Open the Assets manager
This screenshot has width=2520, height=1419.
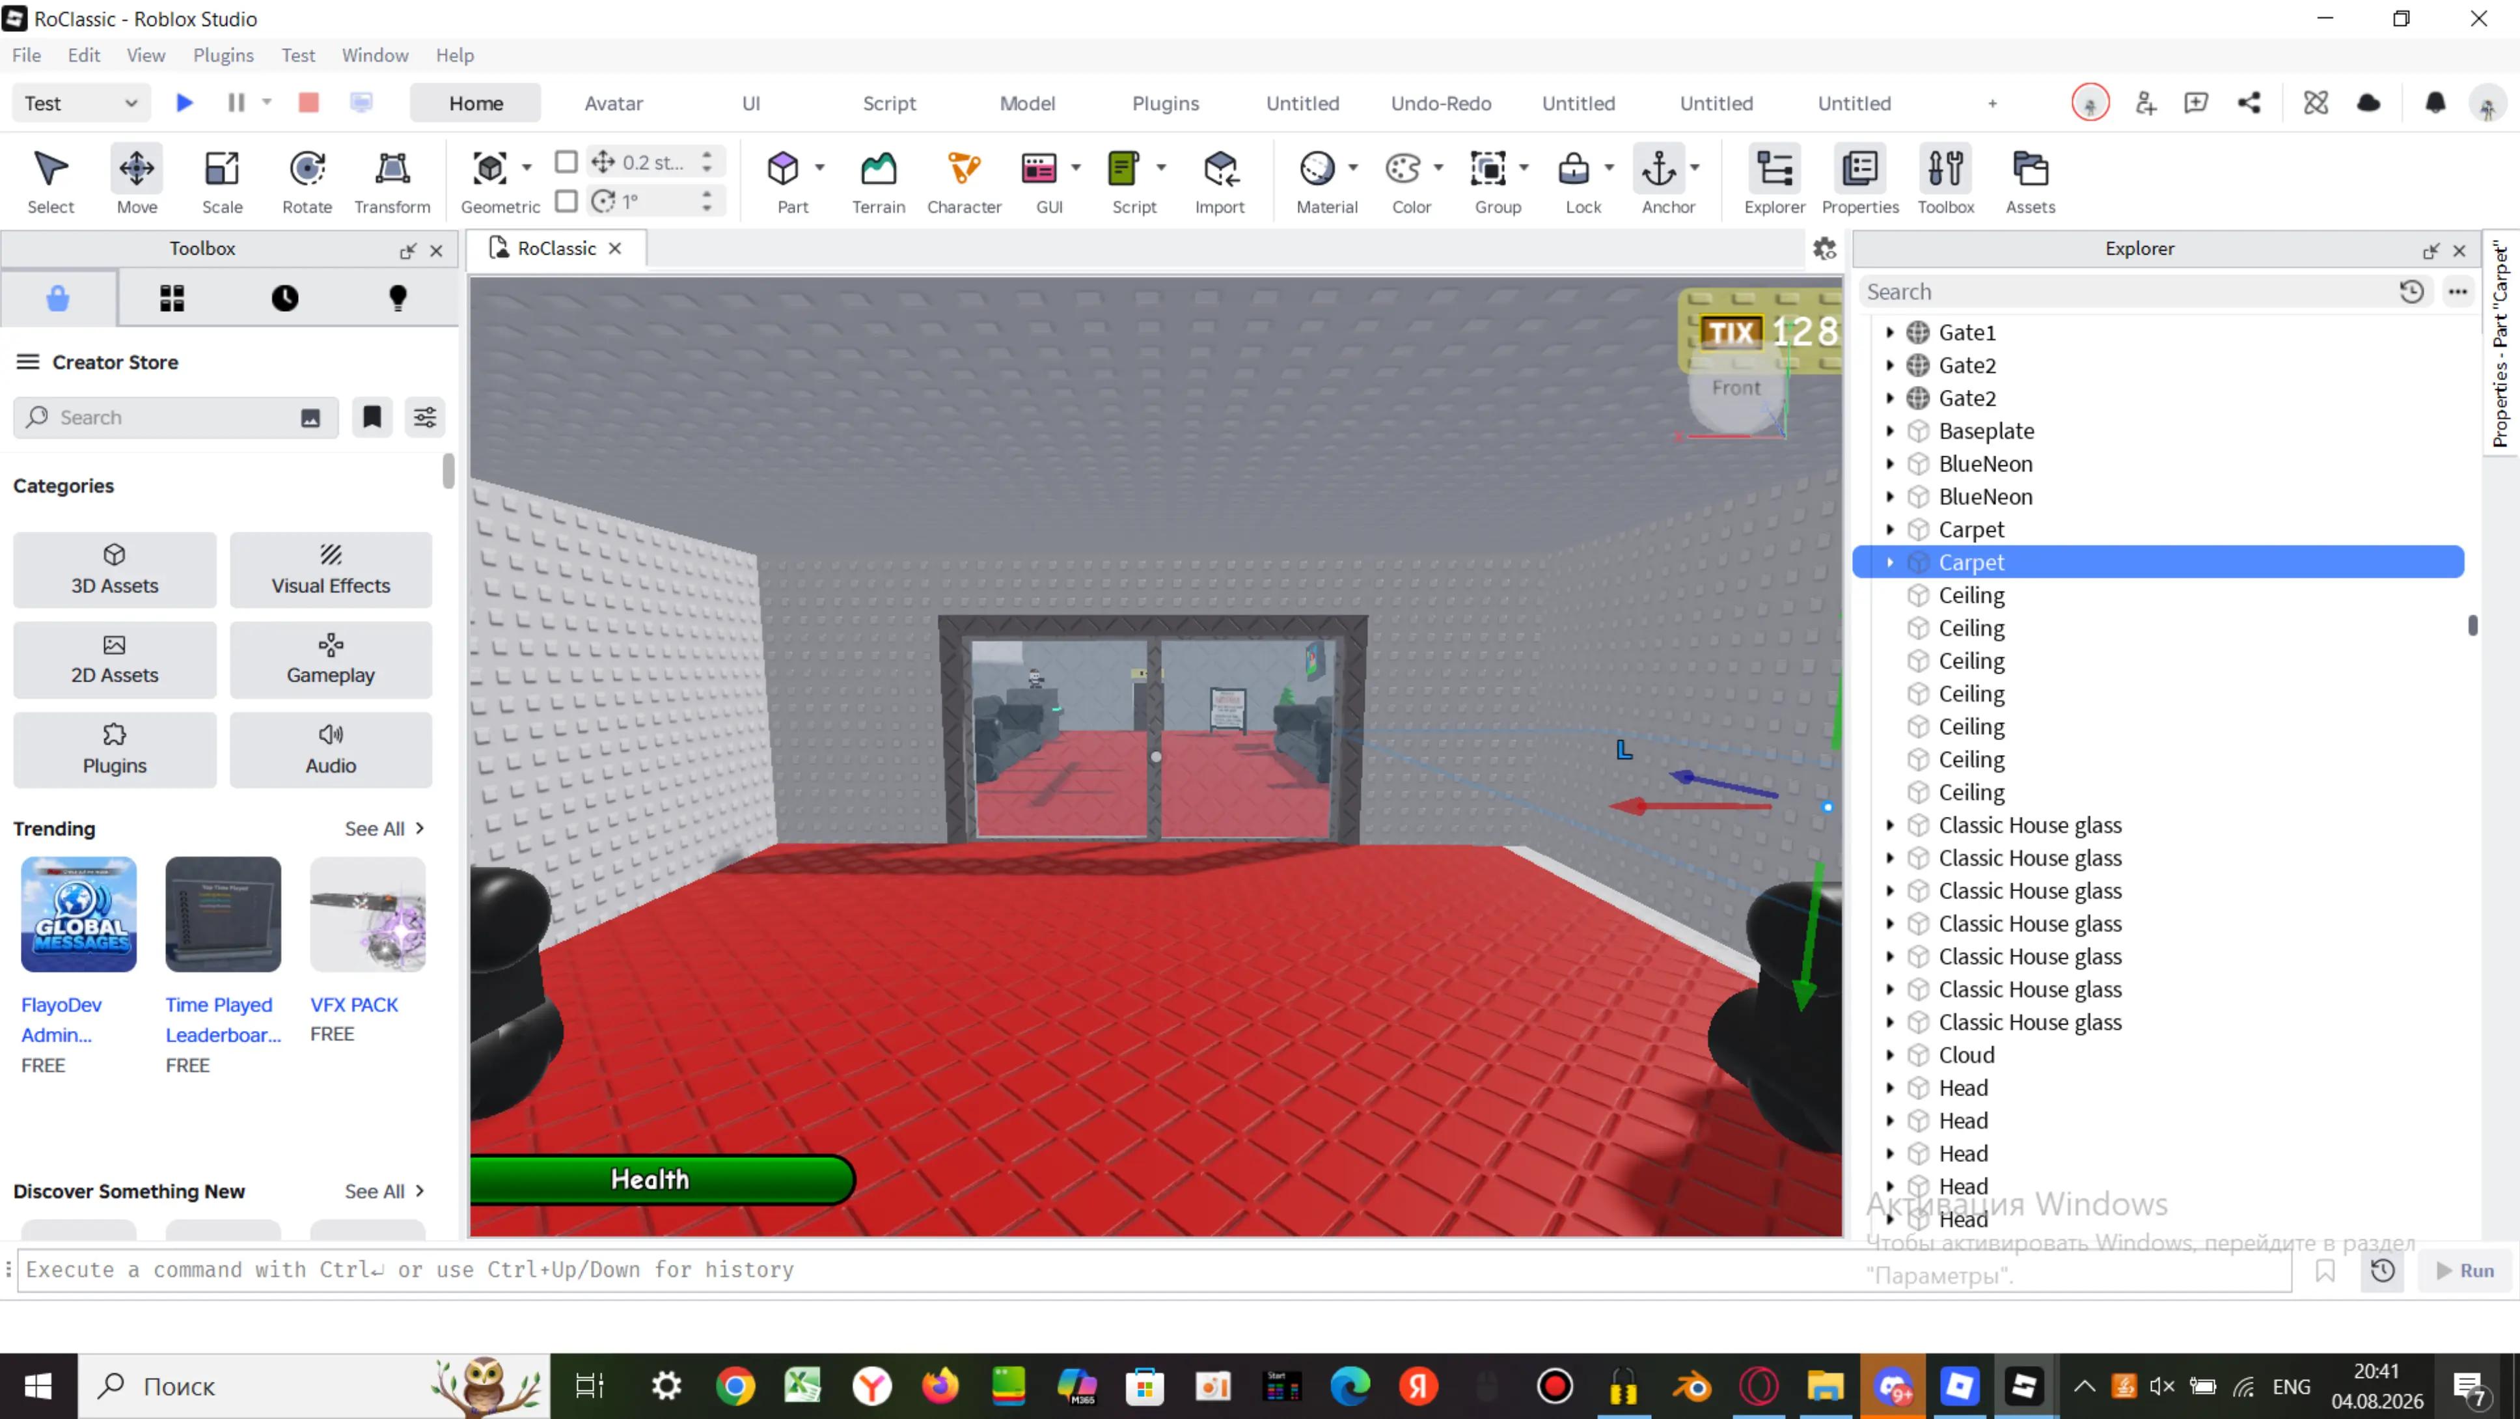click(x=2031, y=180)
